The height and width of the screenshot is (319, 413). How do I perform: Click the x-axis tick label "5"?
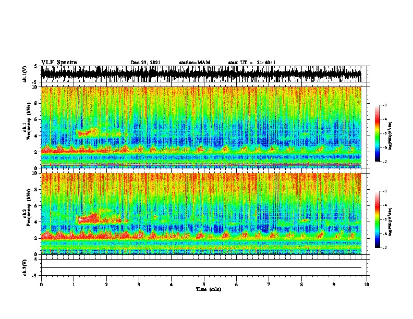[204, 285]
